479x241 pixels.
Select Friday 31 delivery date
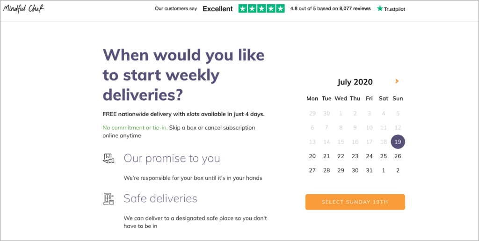(370, 170)
